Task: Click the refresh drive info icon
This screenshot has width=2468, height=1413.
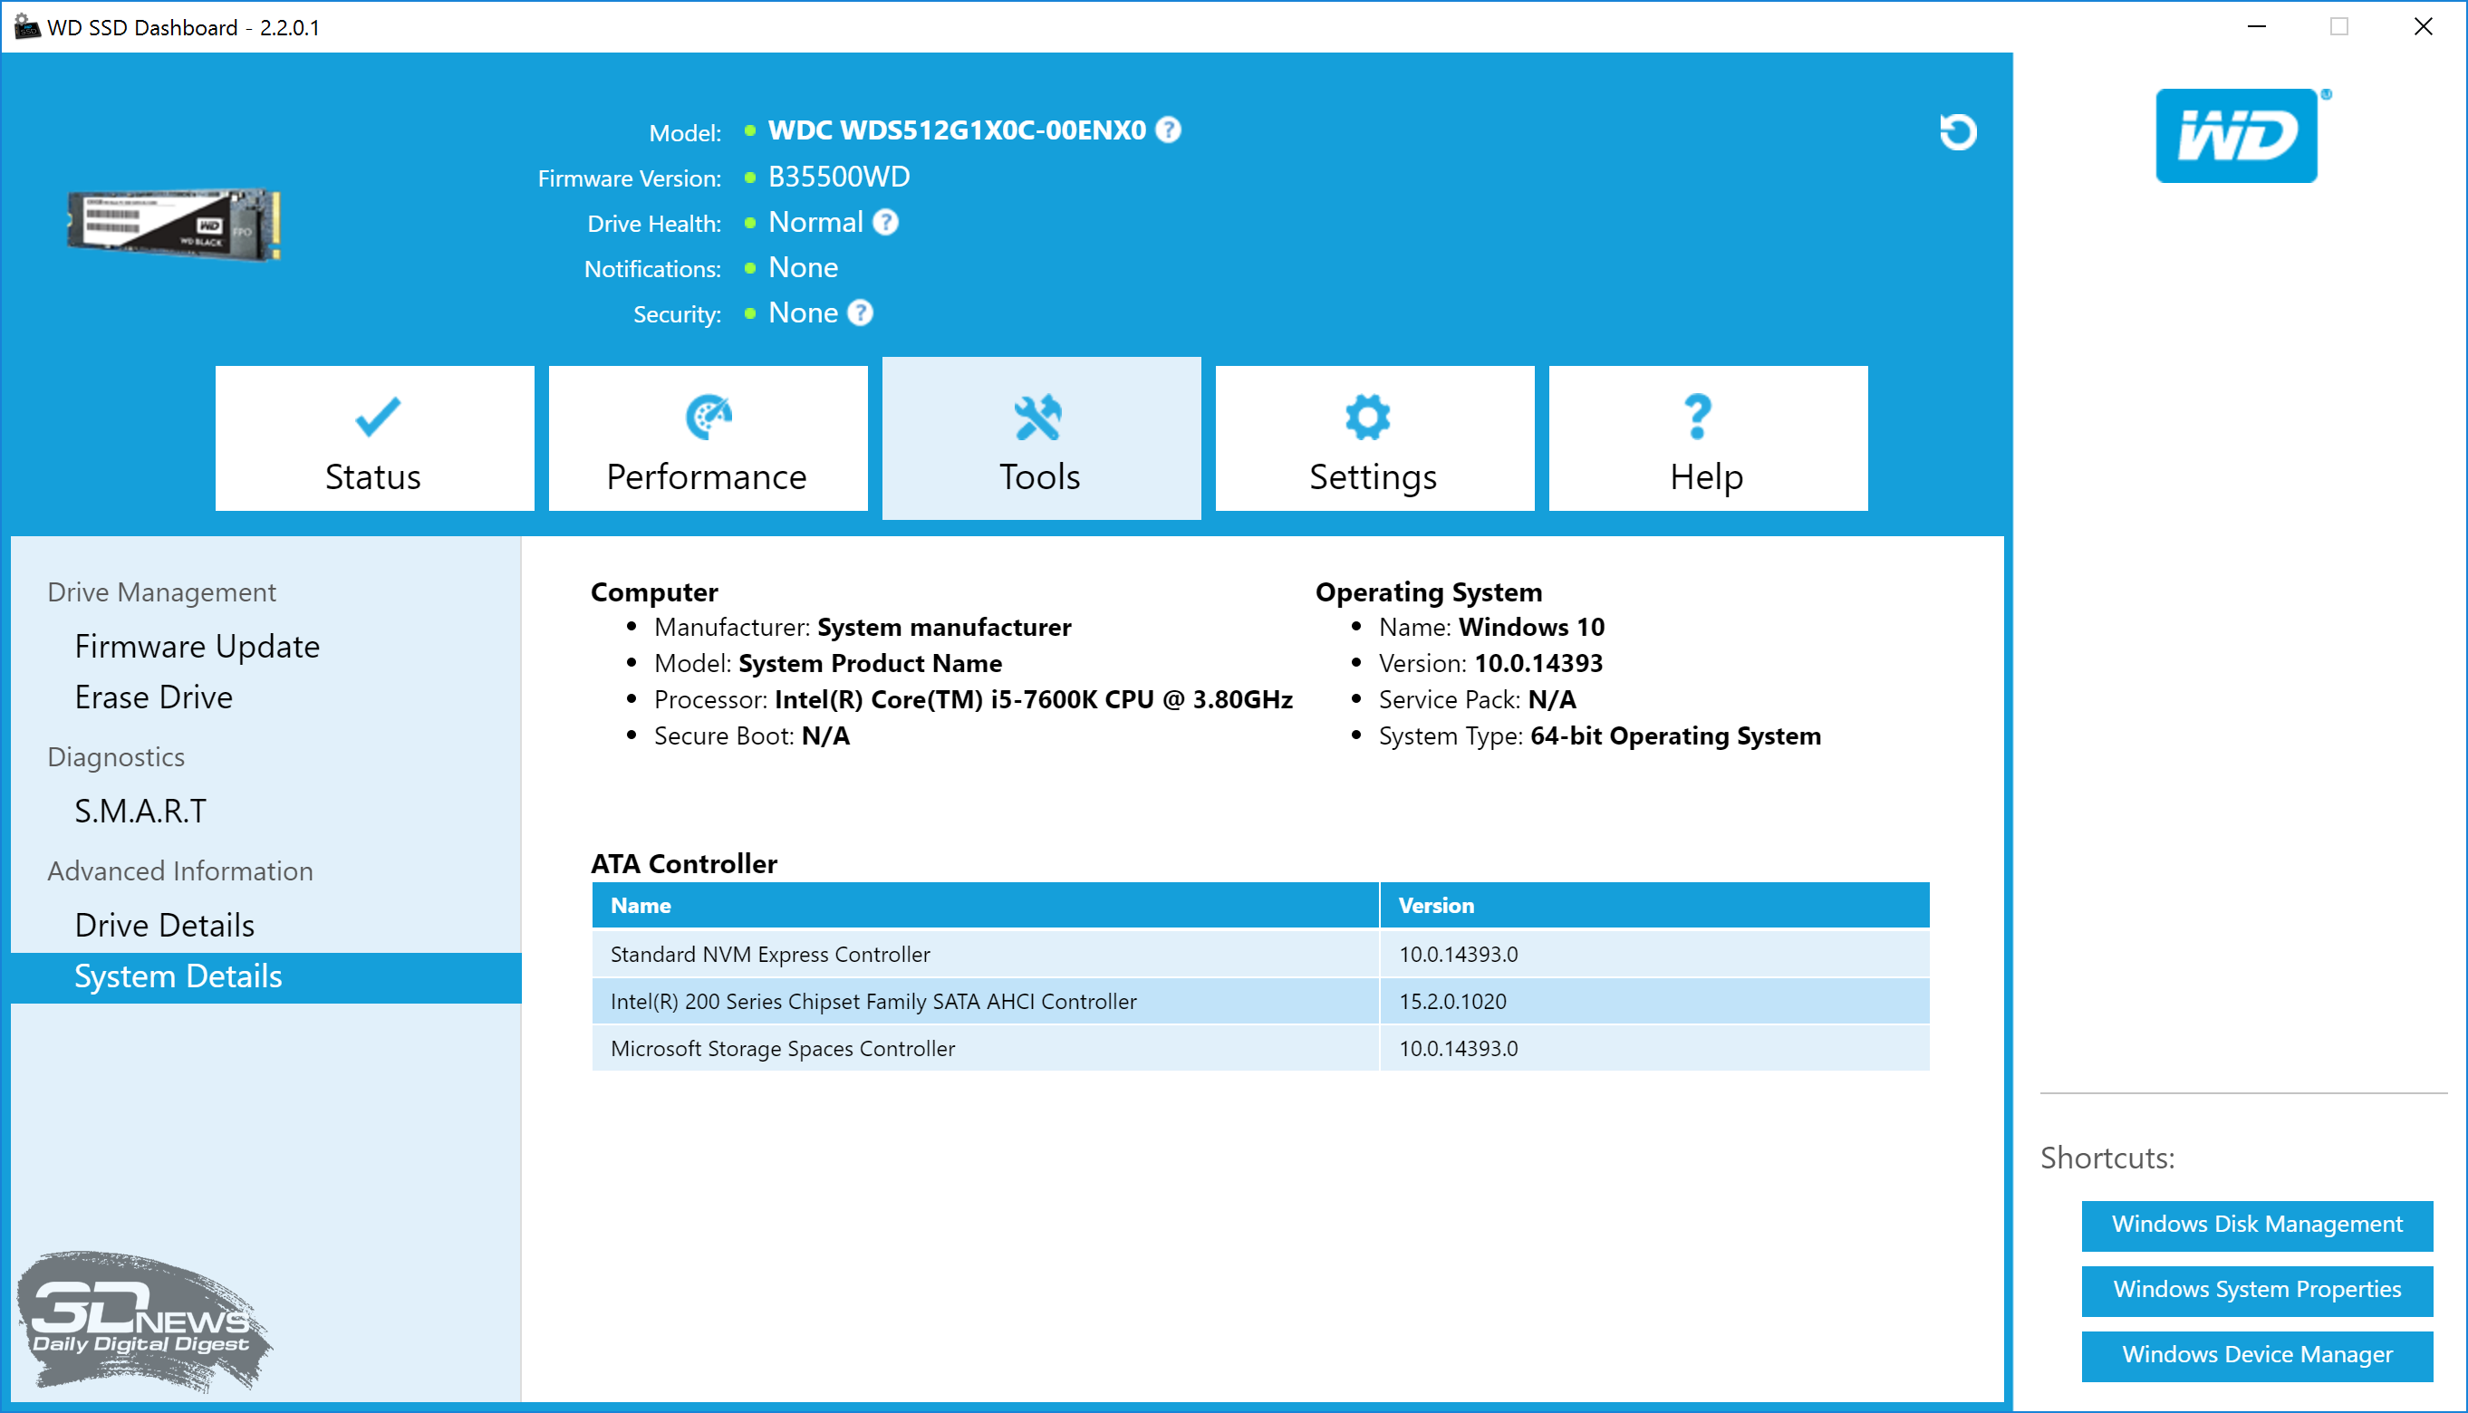Action: [x=1958, y=132]
